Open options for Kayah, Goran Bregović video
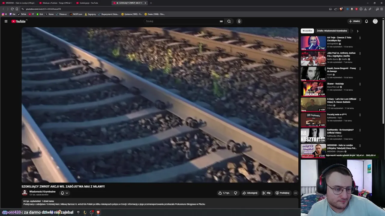The height and width of the screenshot is (216, 385). tap(360, 69)
